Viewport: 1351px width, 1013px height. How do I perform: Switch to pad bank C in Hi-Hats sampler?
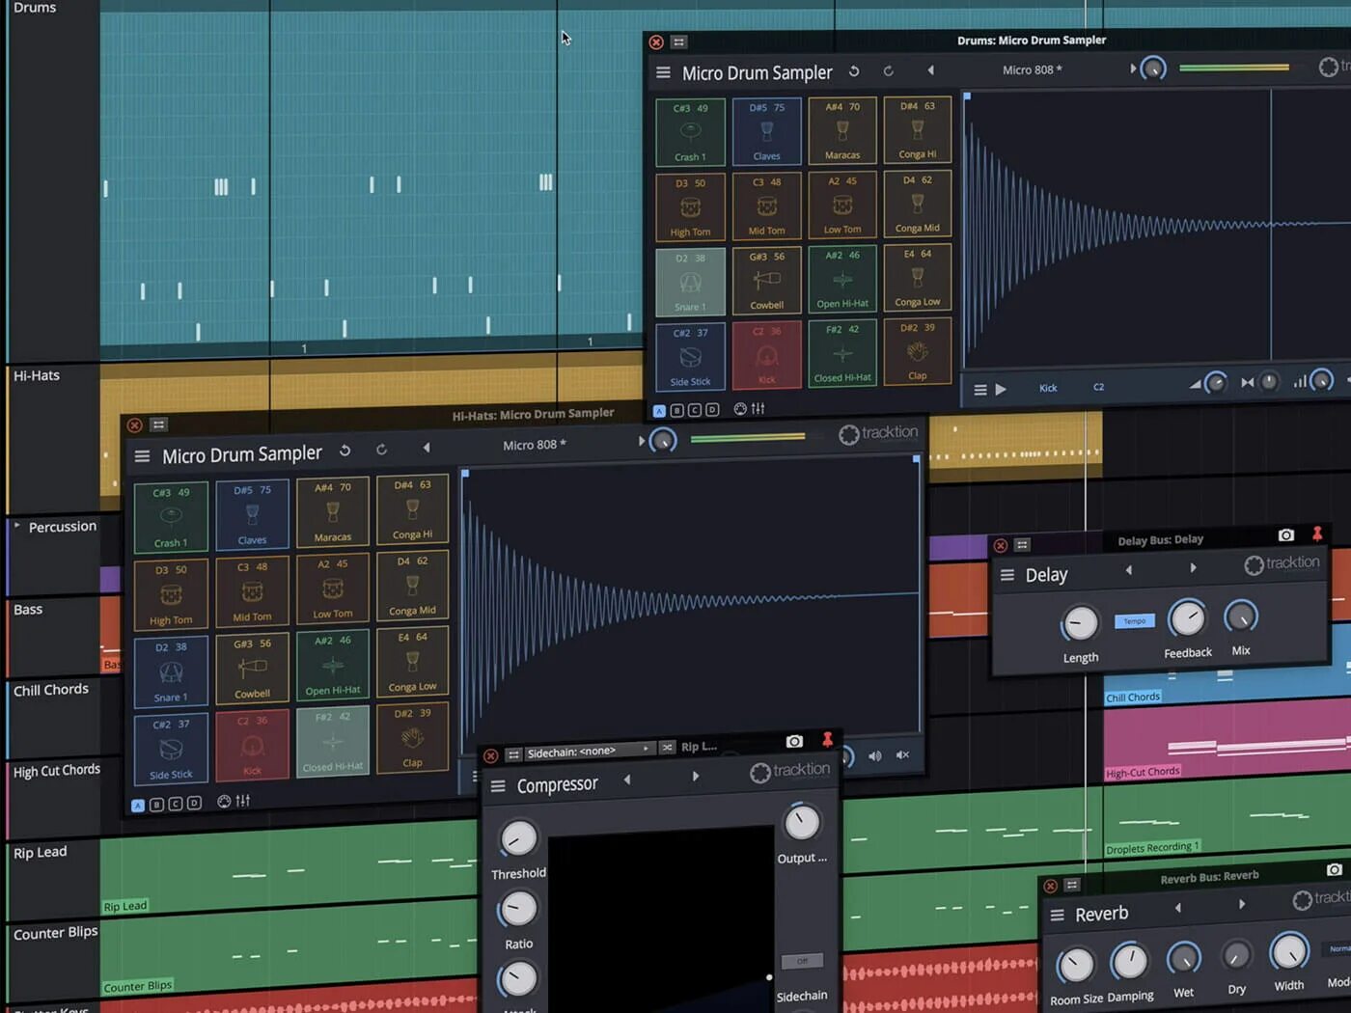coord(175,804)
